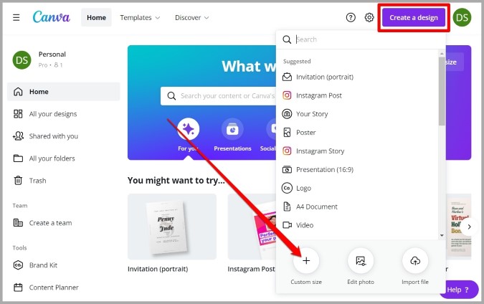Click the design type Search field
This screenshot has width=484, height=304.
point(361,39)
